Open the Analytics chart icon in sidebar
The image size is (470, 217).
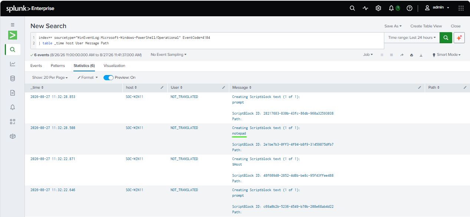click(x=13, y=64)
